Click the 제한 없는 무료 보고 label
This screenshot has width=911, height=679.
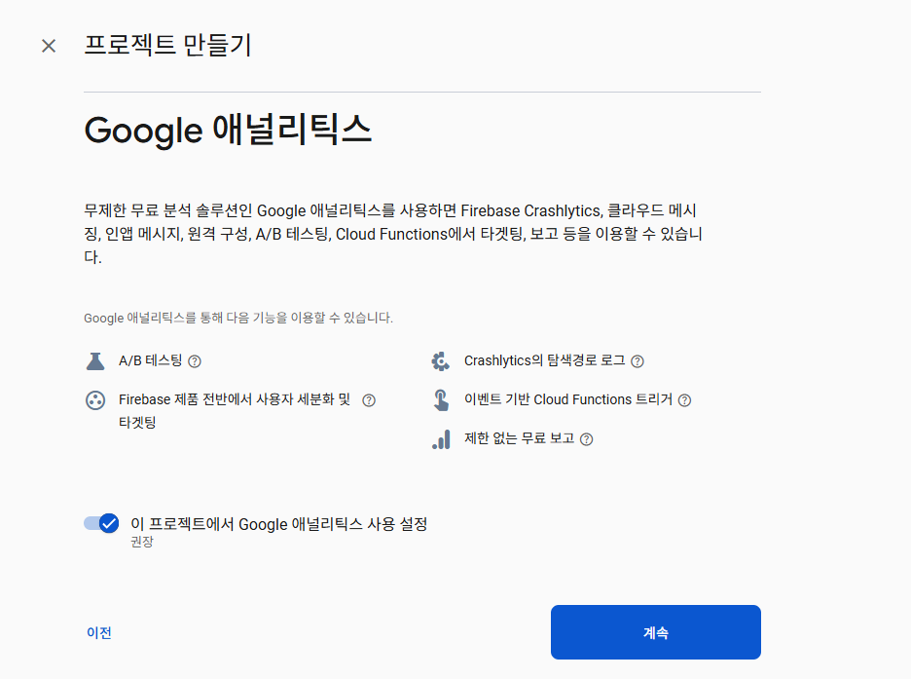(520, 438)
